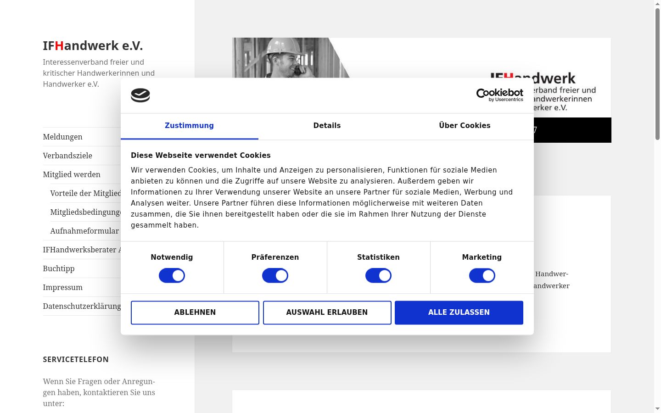Click the 'Diese Webseite verwendet Cookies' heading

(201, 156)
